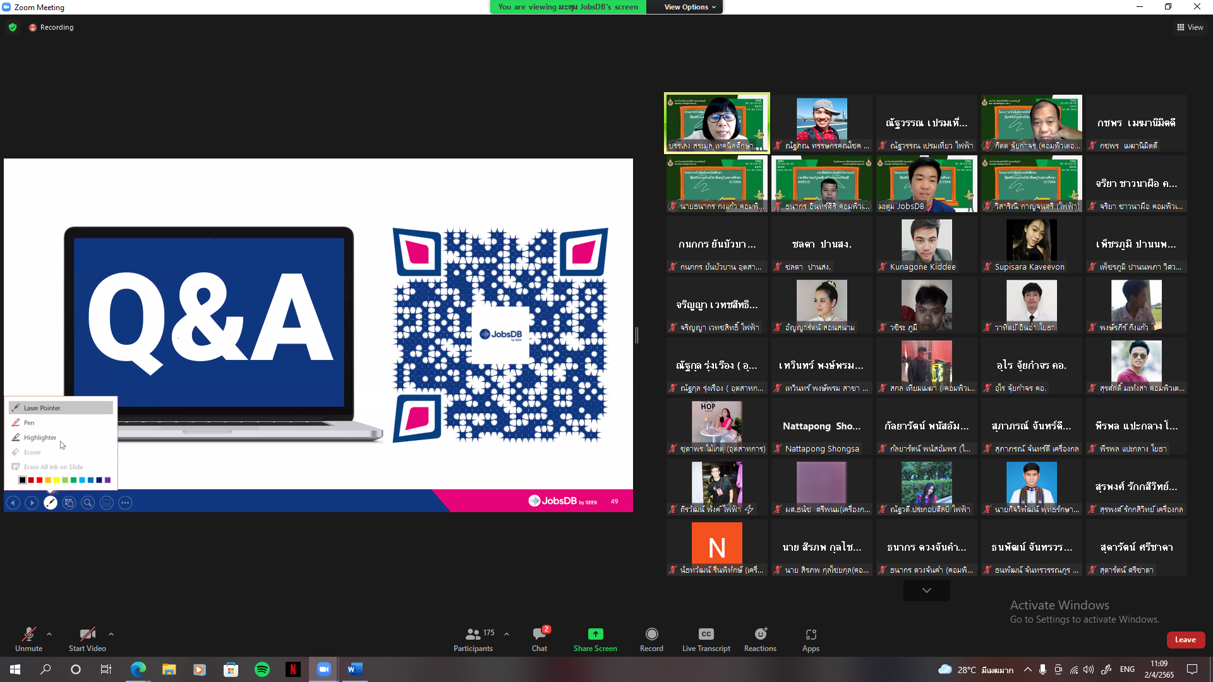Expand audio settings arrow beside Unmute

tap(49, 634)
